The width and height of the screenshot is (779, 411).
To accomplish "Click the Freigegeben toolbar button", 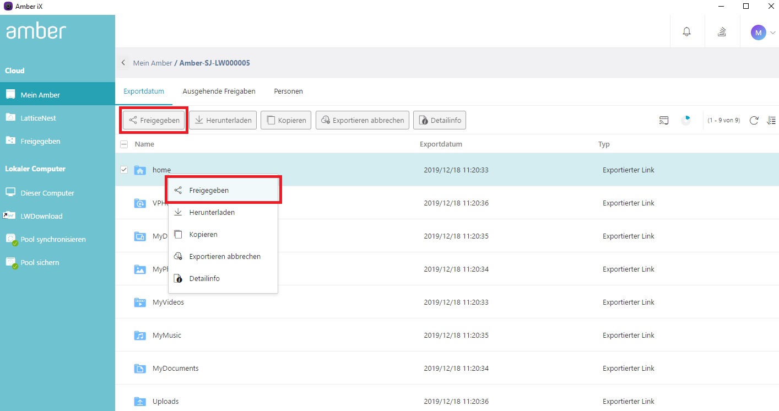I will click(x=154, y=120).
